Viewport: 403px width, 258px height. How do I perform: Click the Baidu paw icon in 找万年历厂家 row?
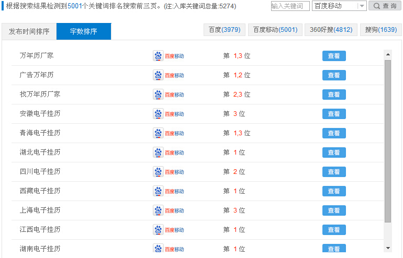point(158,95)
